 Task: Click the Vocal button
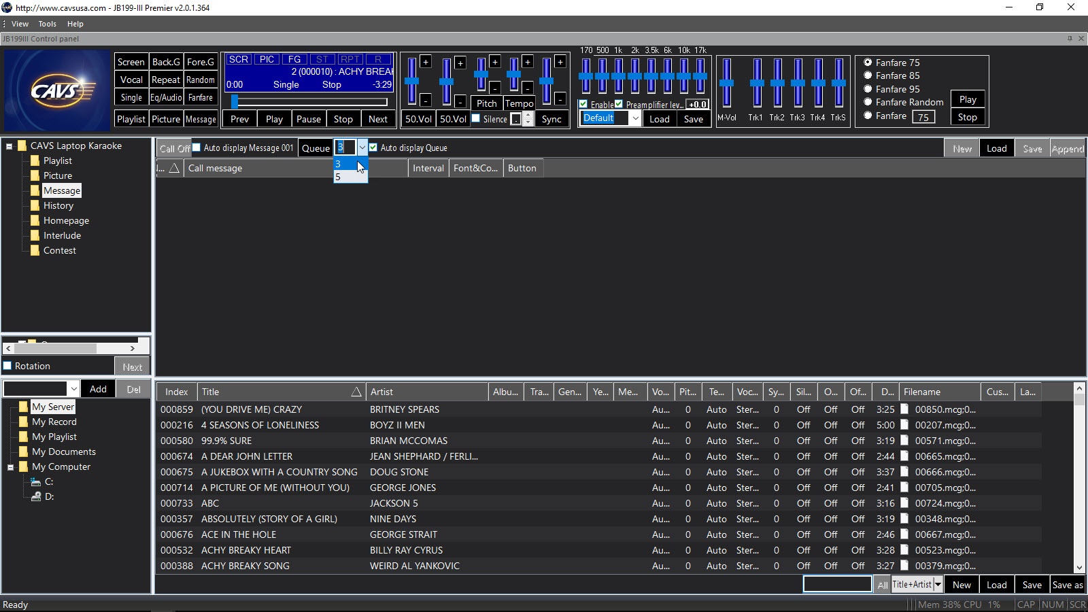131,80
